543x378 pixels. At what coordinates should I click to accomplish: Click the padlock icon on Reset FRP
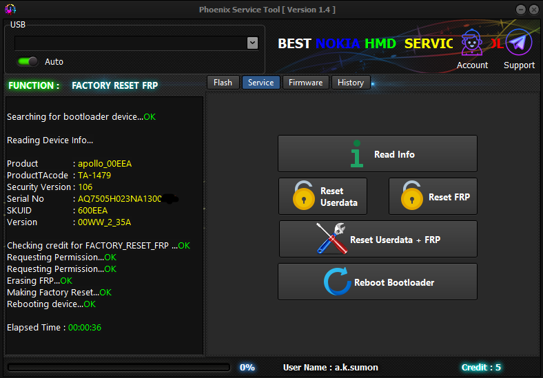click(x=412, y=196)
